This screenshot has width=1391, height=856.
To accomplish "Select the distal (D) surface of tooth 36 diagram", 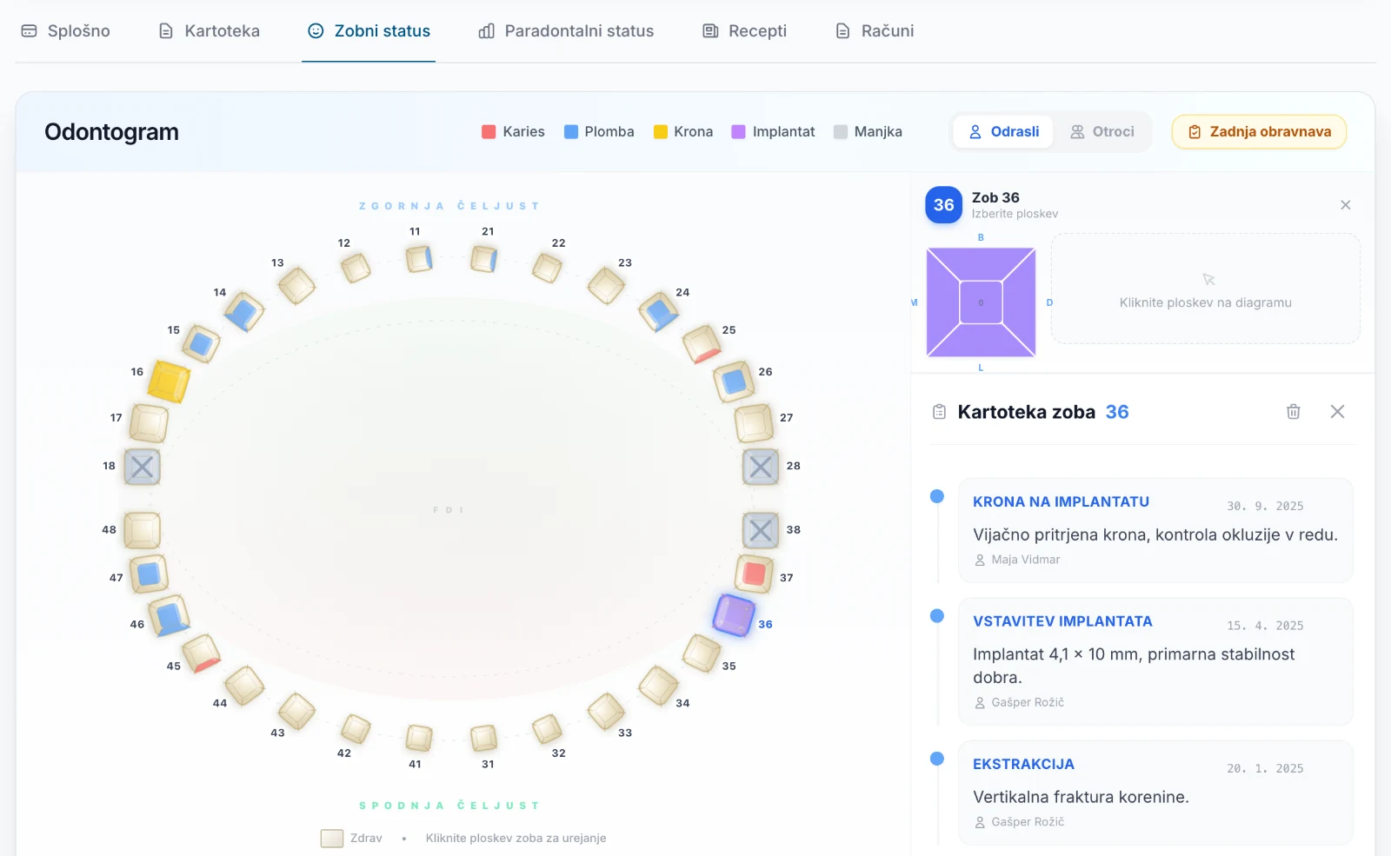I will pos(1020,302).
